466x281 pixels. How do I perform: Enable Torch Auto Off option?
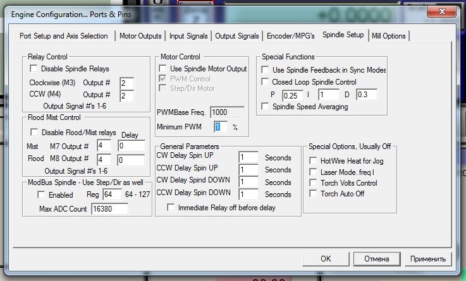[x=313, y=193]
